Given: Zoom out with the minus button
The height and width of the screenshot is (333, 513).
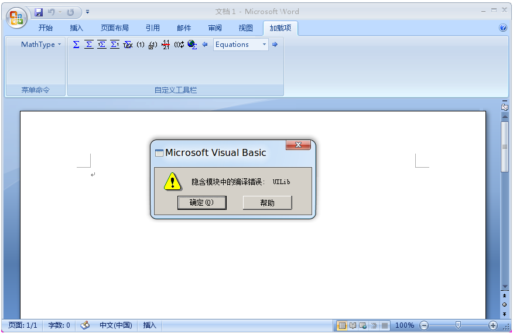Looking at the screenshot, I should (424, 325).
